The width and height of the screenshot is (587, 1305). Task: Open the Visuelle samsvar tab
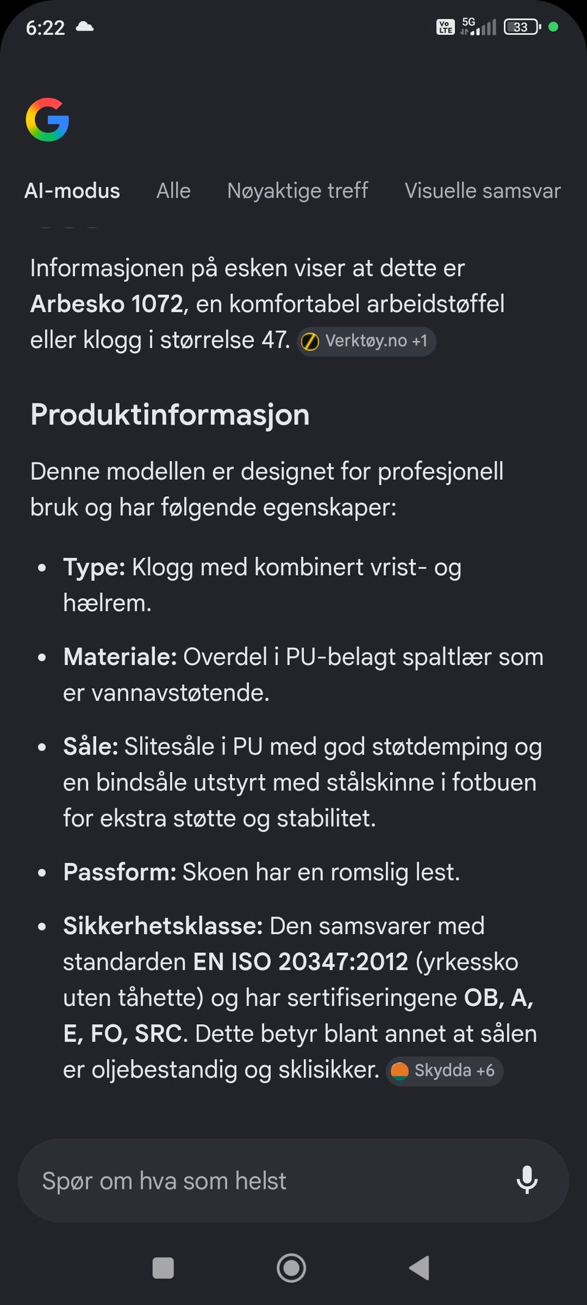[482, 191]
